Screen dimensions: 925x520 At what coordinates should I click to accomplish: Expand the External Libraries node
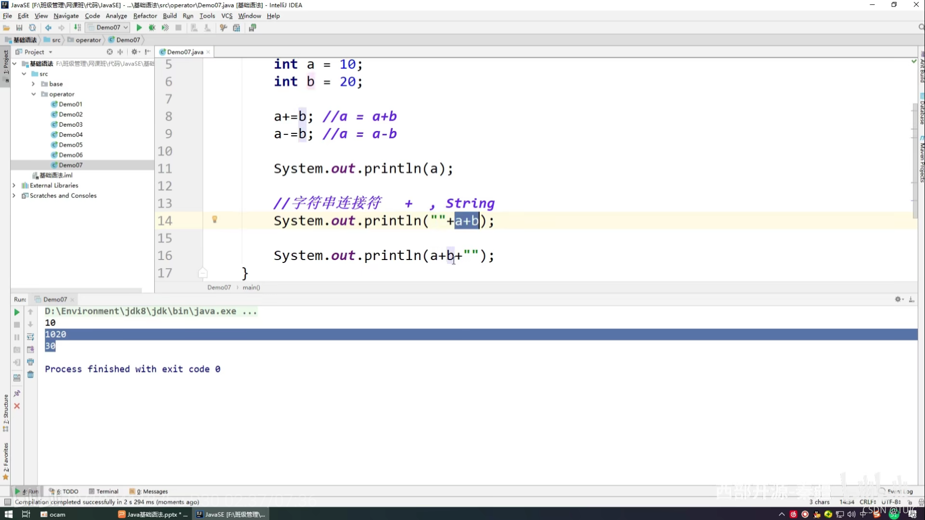pyautogui.click(x=14, y=185)
